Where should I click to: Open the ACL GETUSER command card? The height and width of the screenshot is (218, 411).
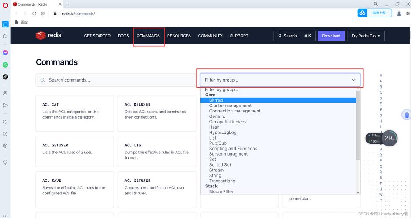tap(75, 151)
